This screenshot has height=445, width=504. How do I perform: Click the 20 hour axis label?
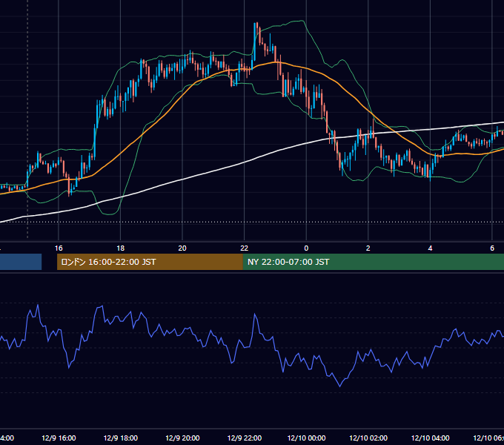click(182, 248)
